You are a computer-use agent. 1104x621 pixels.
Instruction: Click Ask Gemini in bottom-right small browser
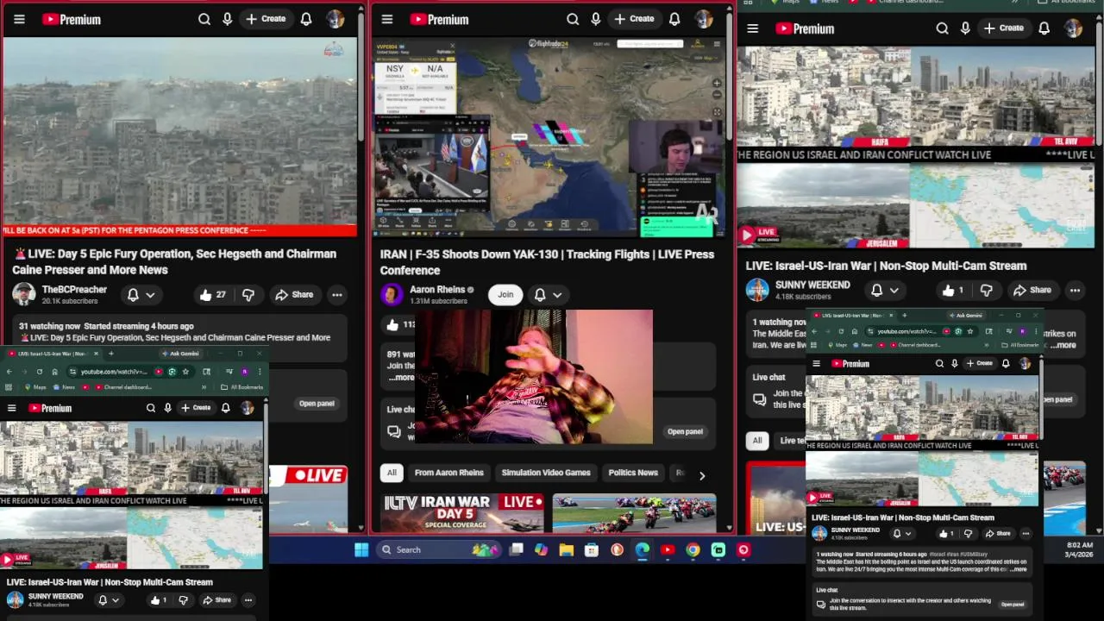(x=966, y=316)
